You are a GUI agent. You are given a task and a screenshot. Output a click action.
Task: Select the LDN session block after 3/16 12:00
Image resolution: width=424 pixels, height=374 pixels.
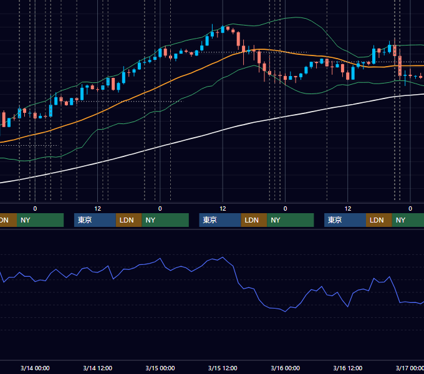379,220
